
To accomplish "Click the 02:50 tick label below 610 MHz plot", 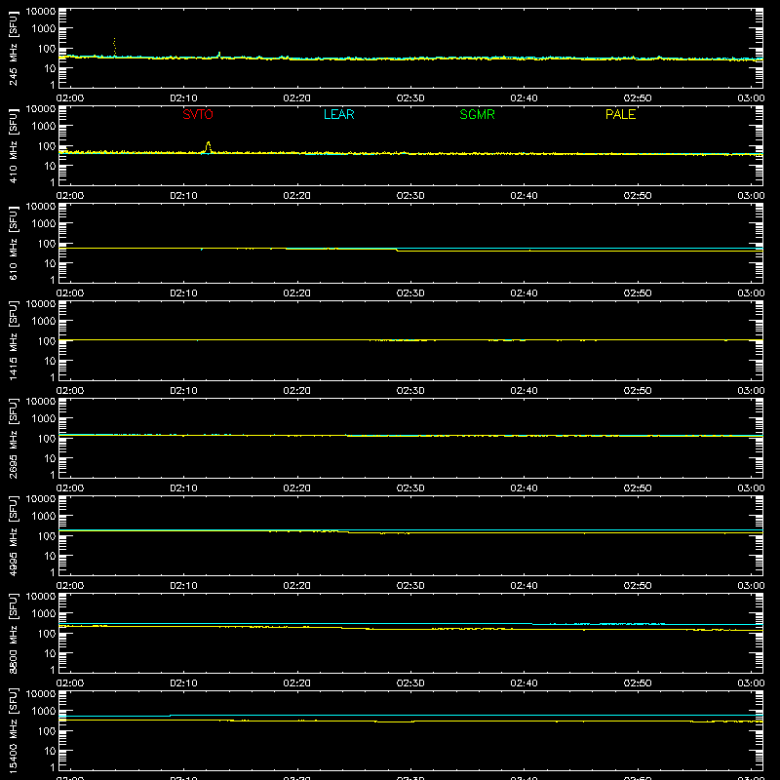I will point(638,293).
